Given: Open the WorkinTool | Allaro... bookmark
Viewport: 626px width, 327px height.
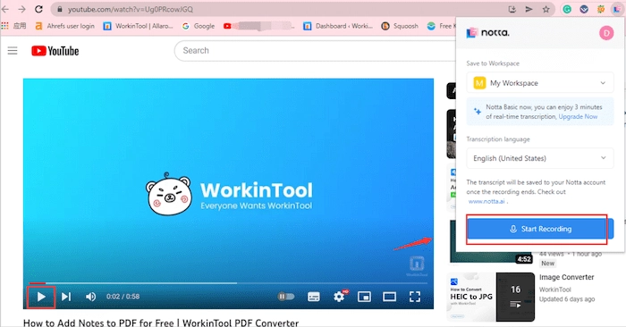Looking at the screenshot, I should coord(138,26).
